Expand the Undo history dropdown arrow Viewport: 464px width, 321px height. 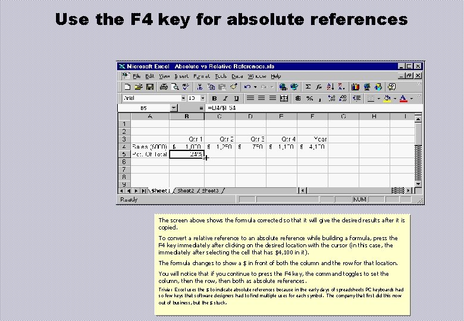point(255,87)
